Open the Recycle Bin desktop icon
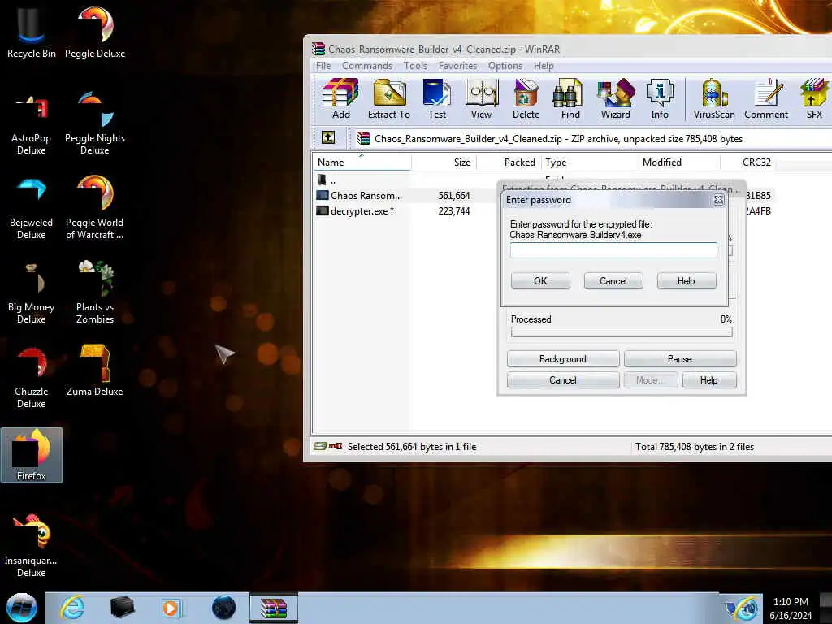The width and height of the screenshot is (832, 624). [32, 32]
